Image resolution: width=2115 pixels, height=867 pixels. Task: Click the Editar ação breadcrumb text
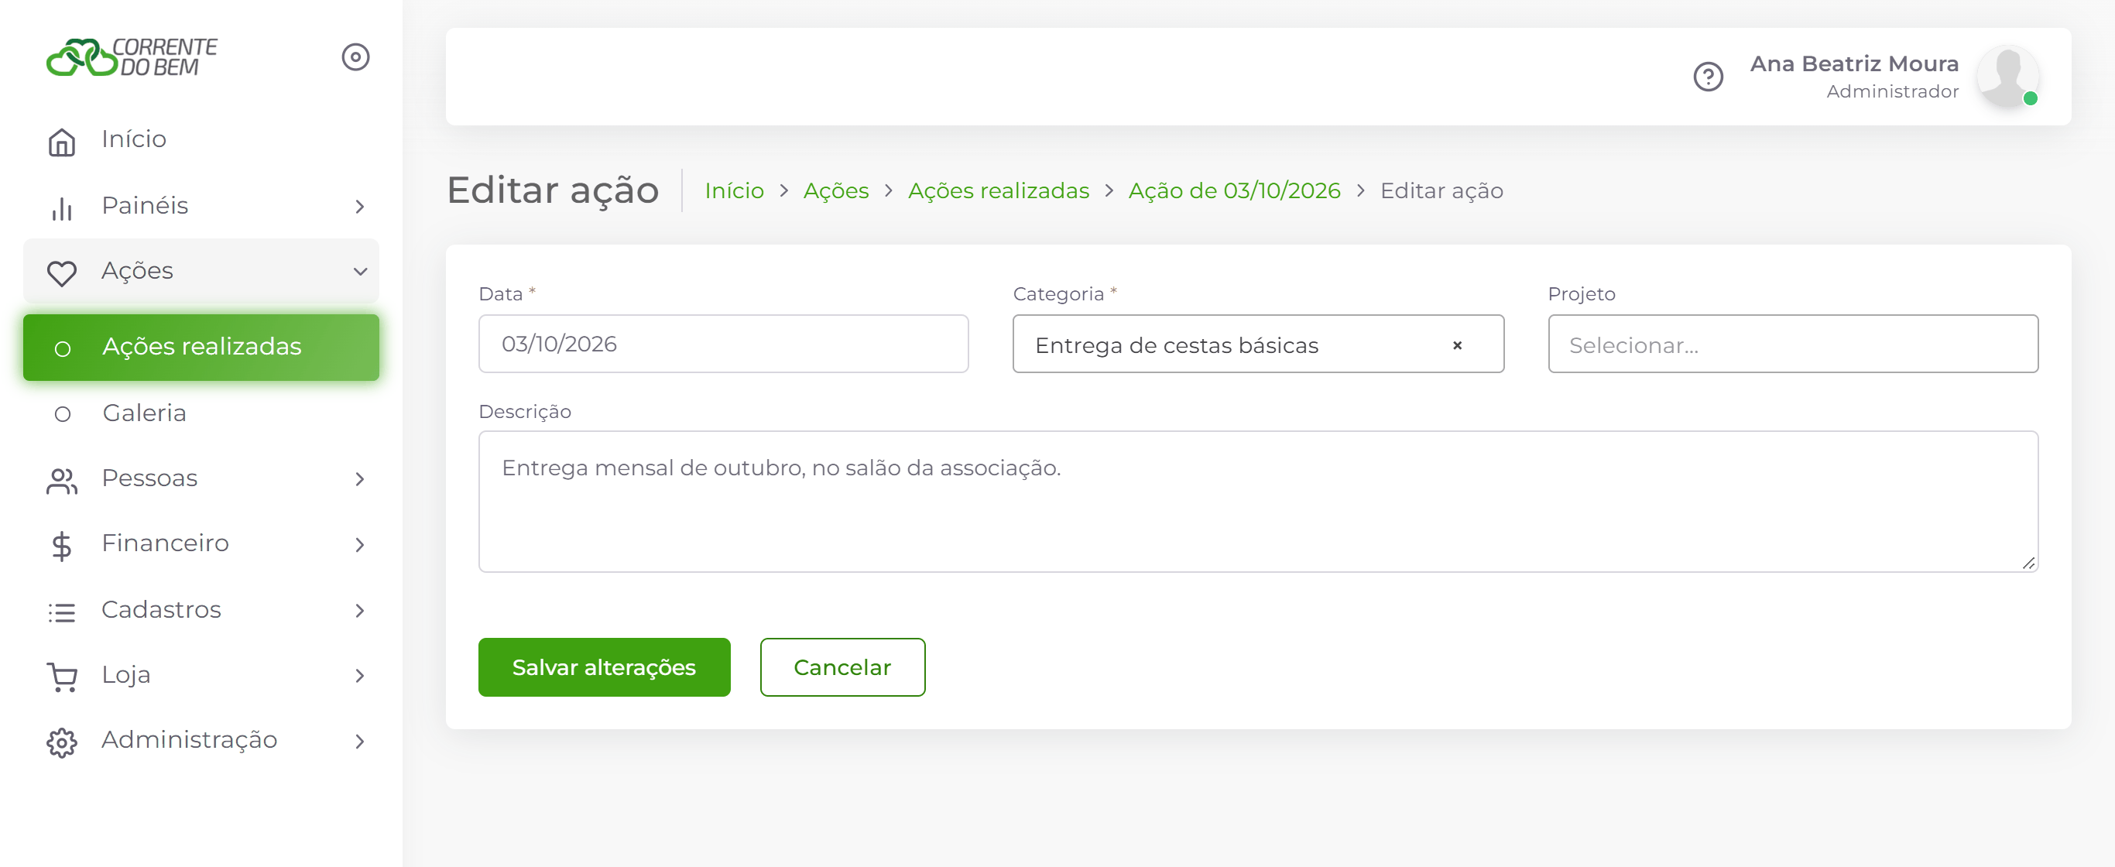pos(1441,190)
